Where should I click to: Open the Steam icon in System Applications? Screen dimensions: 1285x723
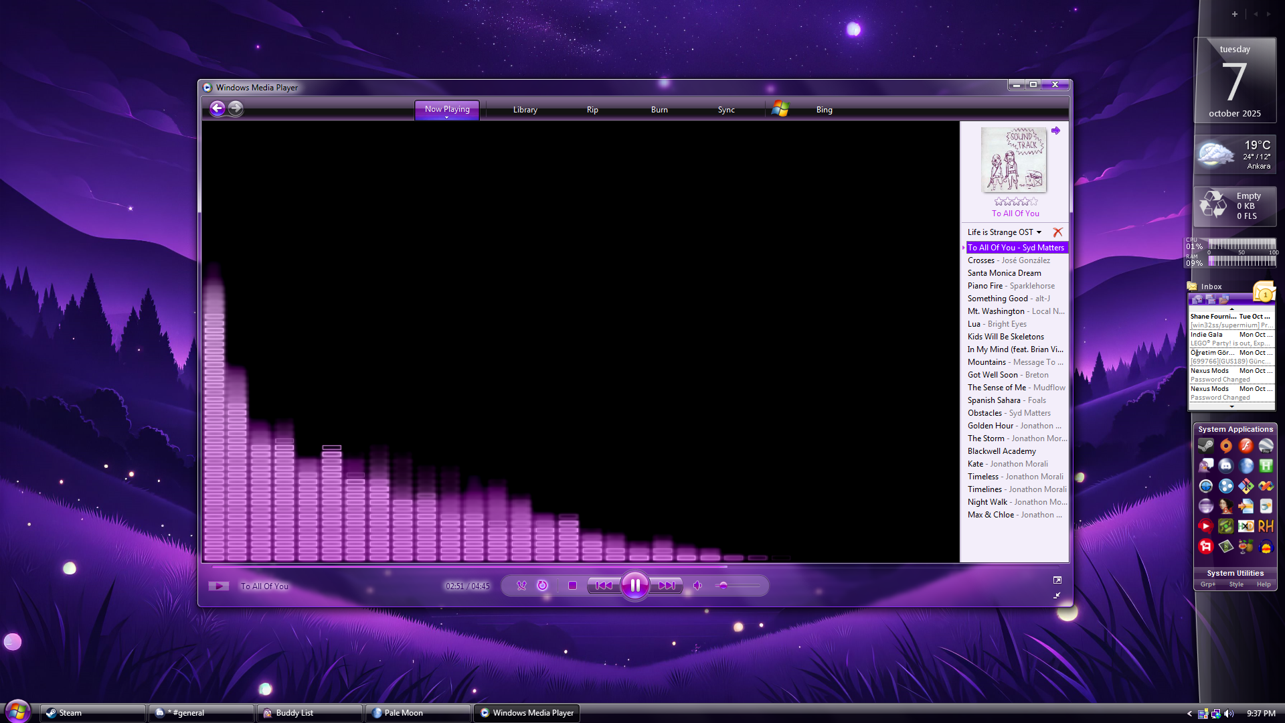coord(1206,446)
